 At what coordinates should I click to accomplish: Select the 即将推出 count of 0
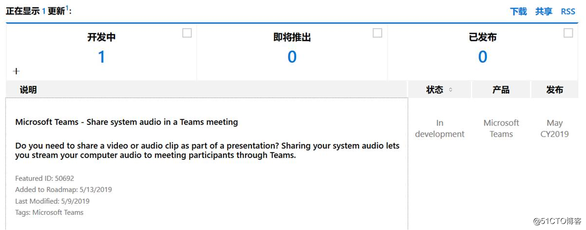(x=292, y=57)
